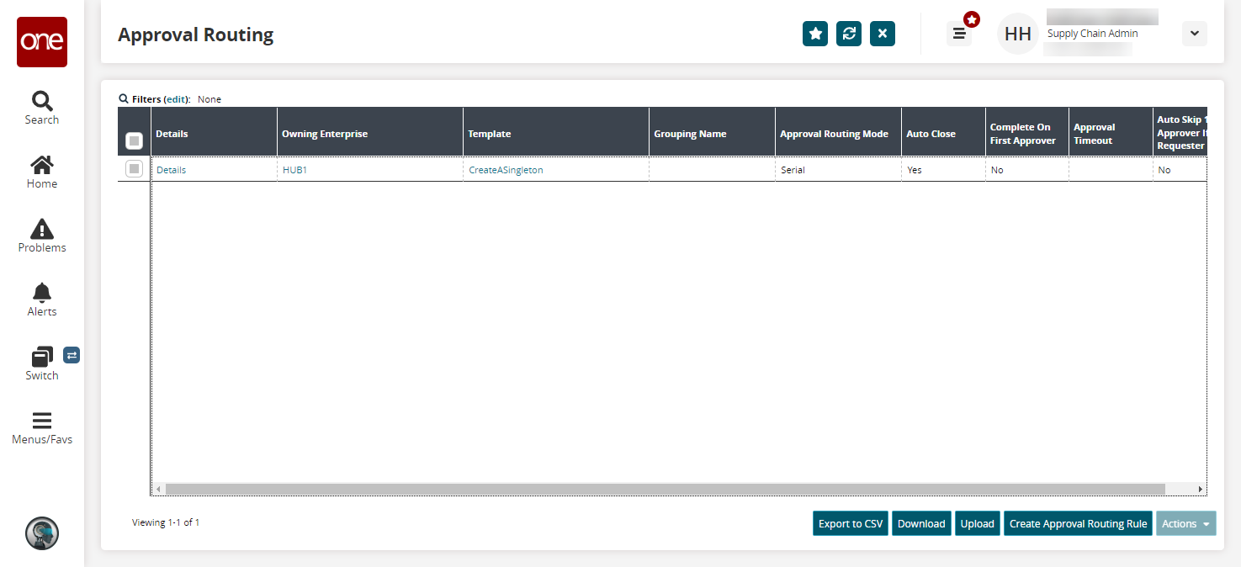Image resolution: width=1241 pixels, height=567 pixels.
Task: Add page to favorites with star button
Action: click(815, 34)
